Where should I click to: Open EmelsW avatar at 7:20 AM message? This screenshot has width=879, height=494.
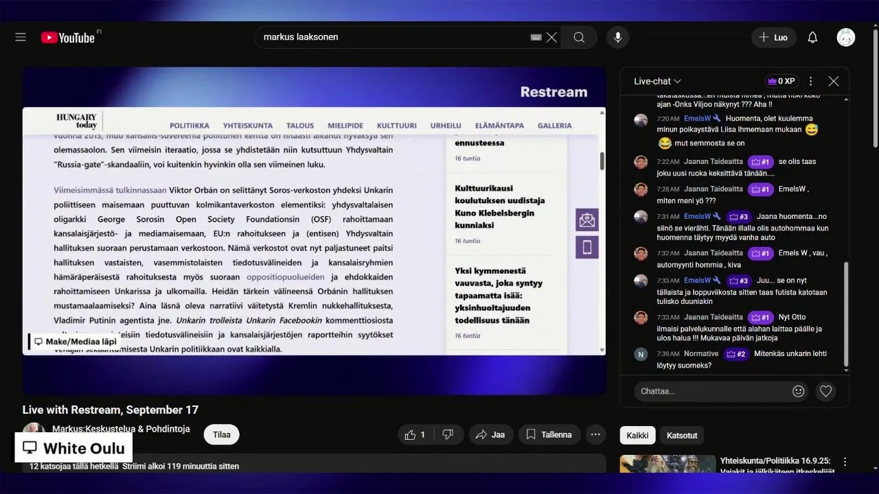[x=641, y=121]
